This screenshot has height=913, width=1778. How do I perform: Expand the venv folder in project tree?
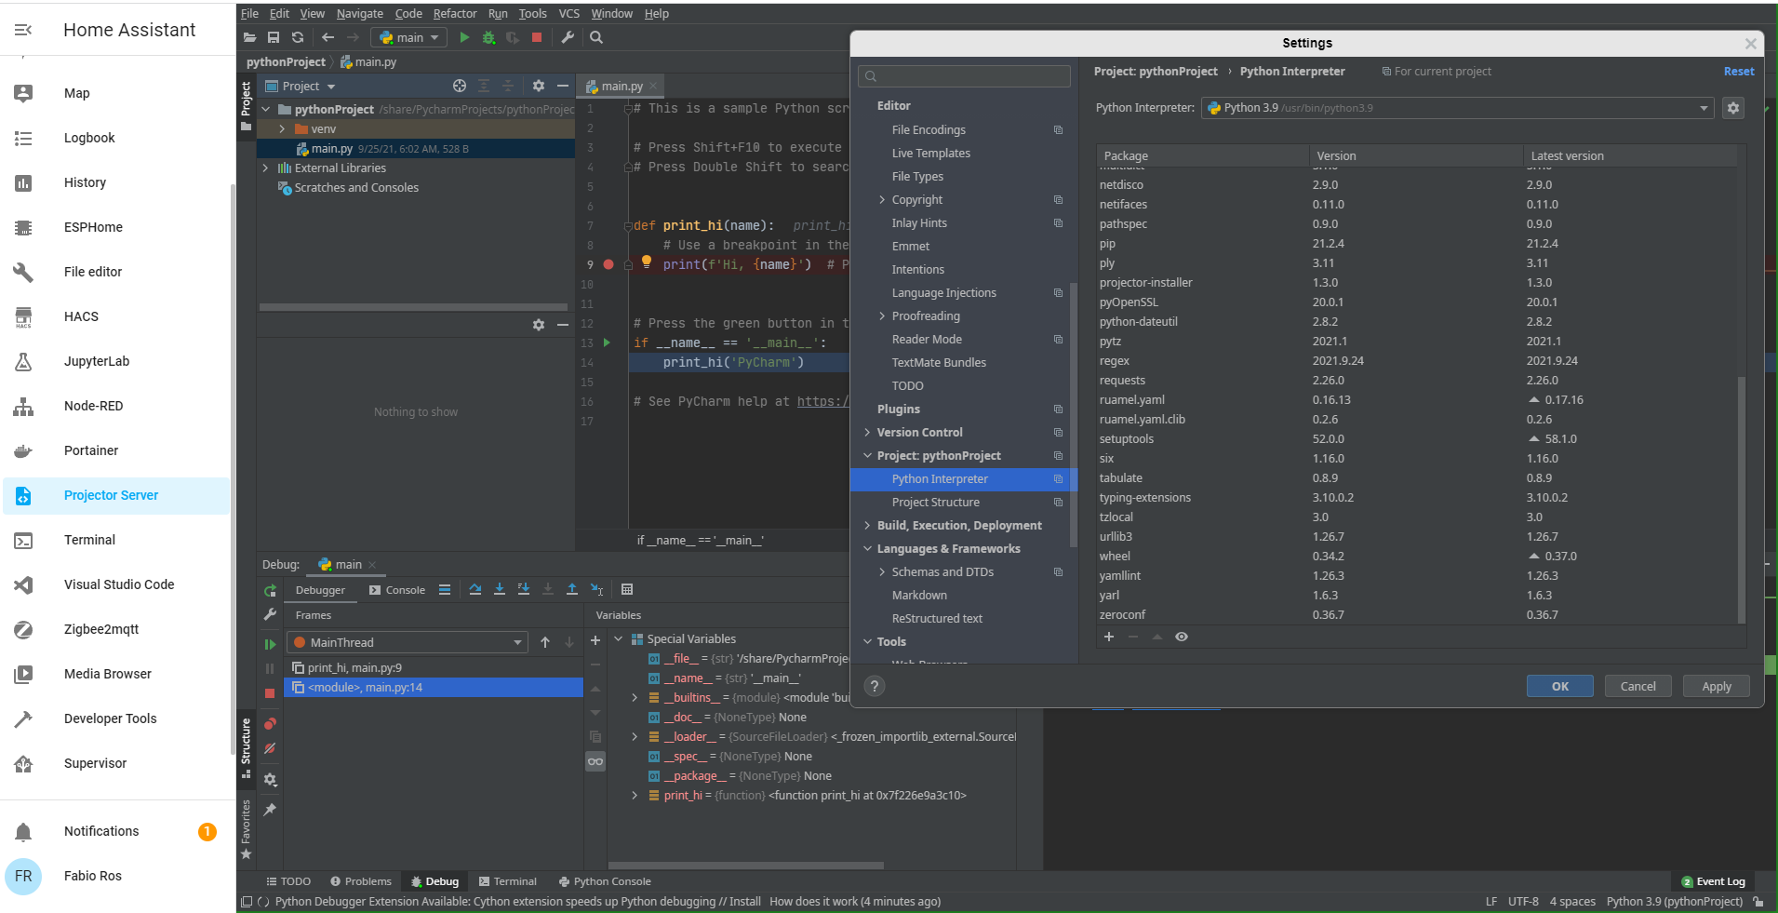point(282,128)
